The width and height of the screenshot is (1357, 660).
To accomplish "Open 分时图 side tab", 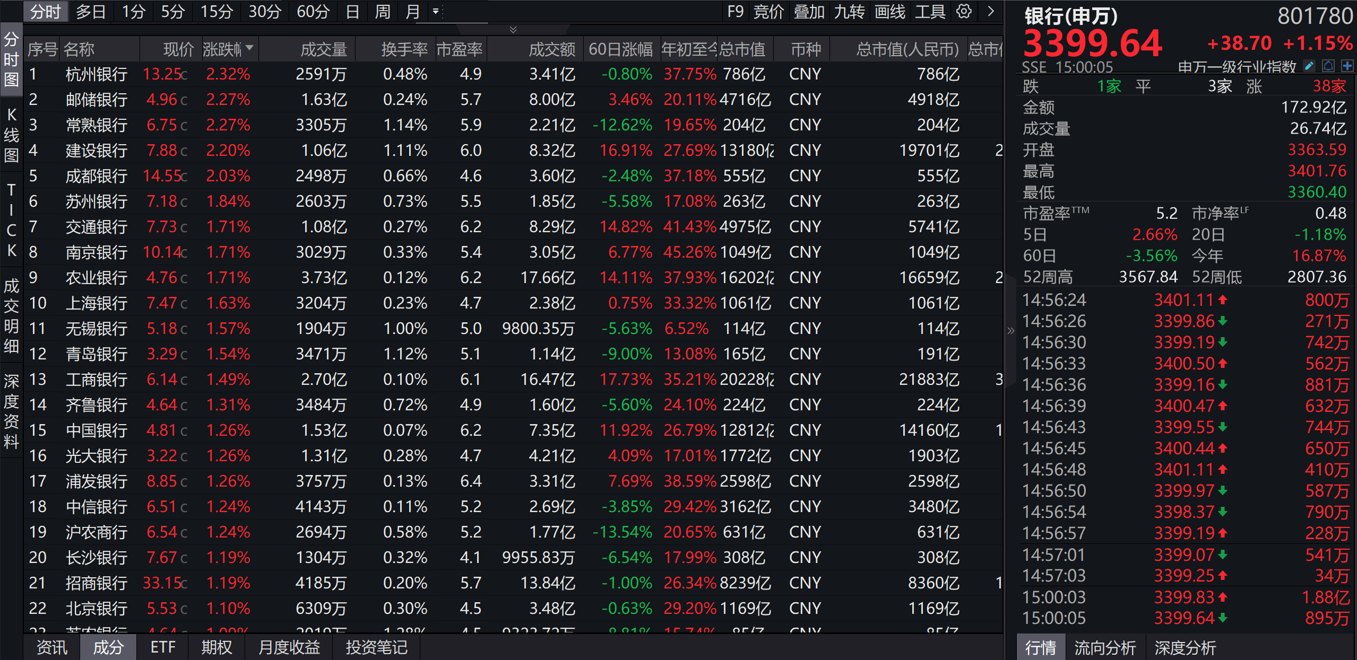I will pyautogui.click(x=11, y=59).
